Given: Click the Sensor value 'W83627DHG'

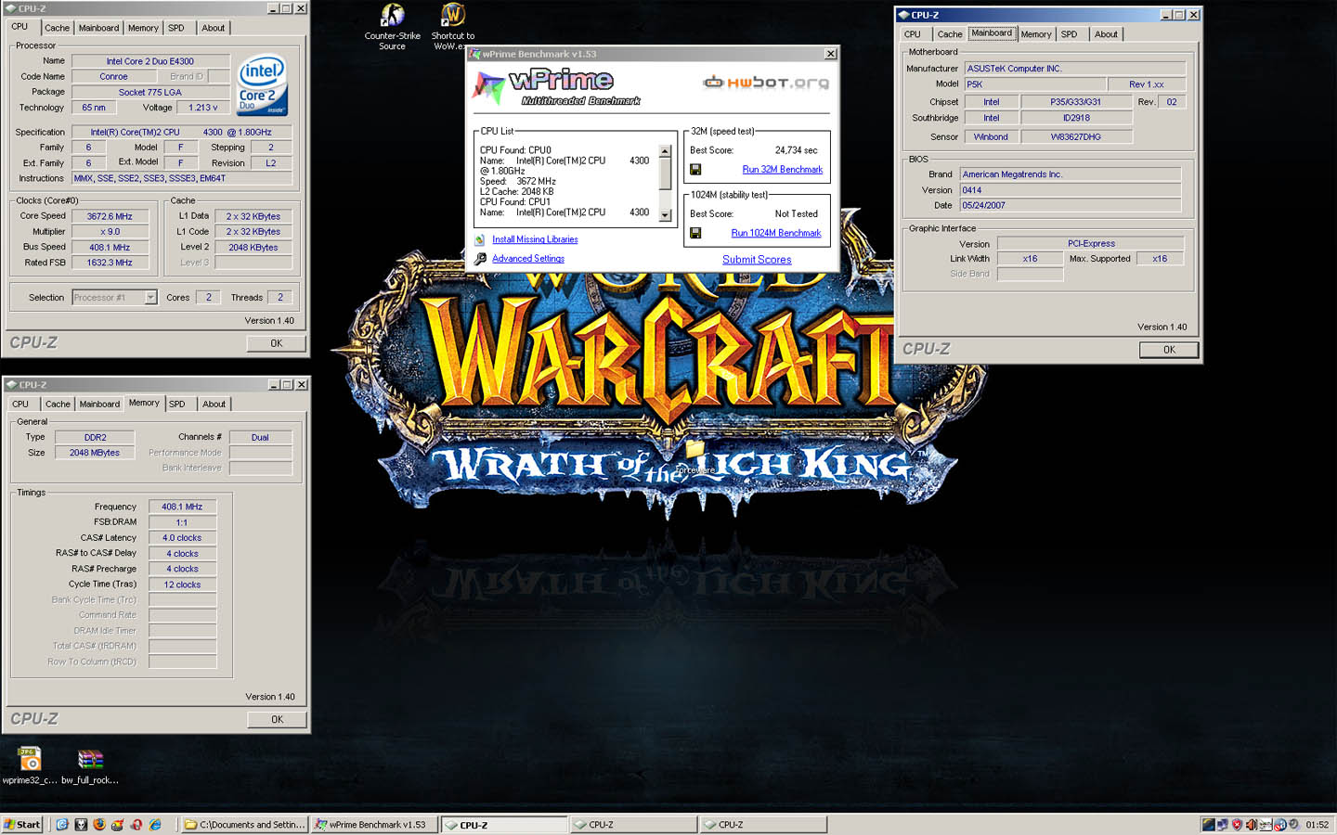Looking at the screenshot, I should point(1076,136).
